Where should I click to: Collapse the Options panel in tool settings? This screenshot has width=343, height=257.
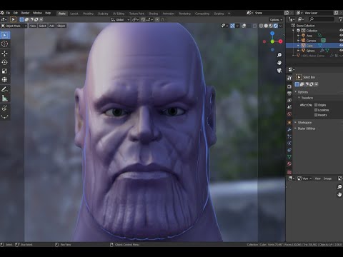pyautogui.click(x=296, y=92)
